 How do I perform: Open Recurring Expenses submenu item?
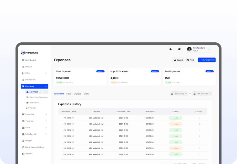click(37, 97)
